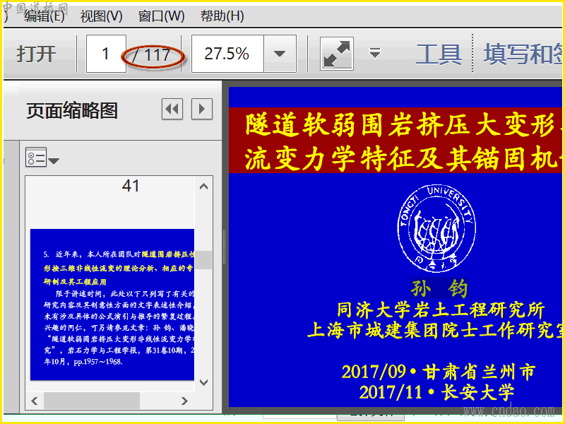Open the 工具 pane

(439, 54)
